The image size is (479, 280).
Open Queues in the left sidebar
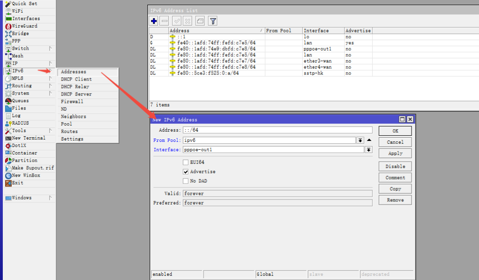20,101
